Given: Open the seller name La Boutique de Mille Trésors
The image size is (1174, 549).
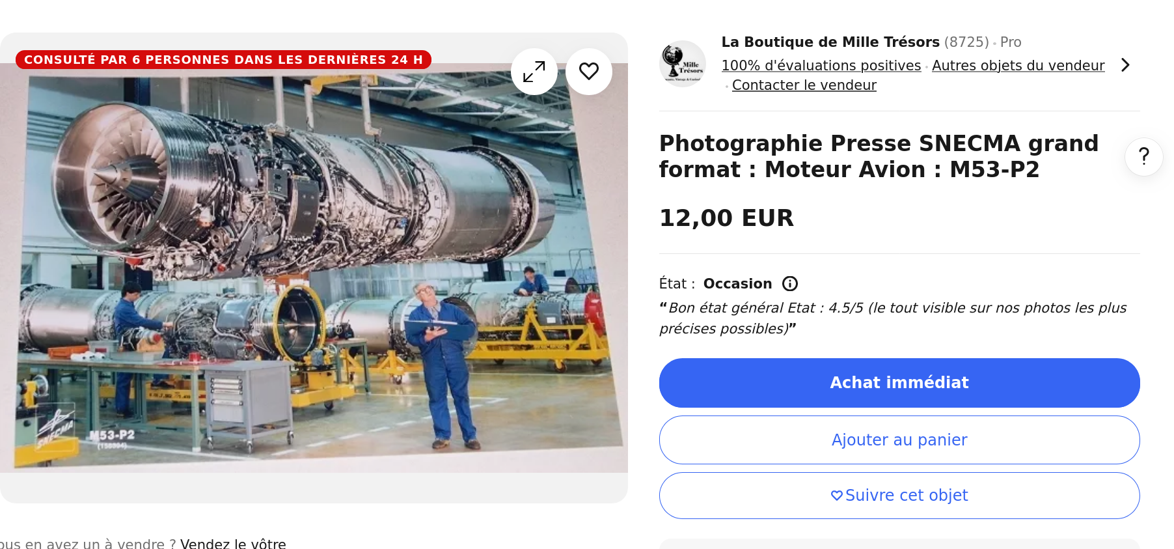Looking at the screenshot, I should click(830, 42).
